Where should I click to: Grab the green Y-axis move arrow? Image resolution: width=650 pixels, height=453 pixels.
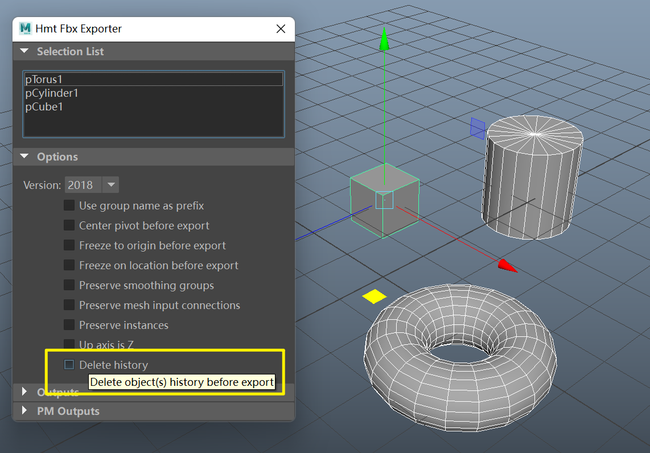click(x=384, y=40)
